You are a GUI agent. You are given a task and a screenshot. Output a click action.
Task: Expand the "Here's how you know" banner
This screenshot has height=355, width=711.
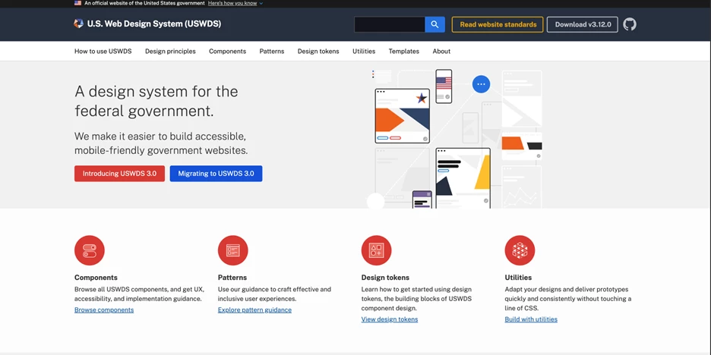click(x=235, y=3)
